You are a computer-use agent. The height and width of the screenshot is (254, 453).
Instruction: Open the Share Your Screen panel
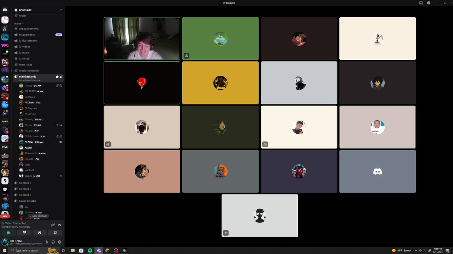pyautogui.click(x=24, y=233)
